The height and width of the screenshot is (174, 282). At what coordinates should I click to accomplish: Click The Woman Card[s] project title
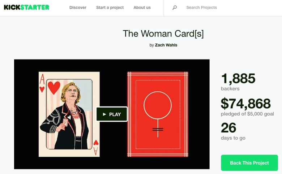(x=163, y=34)
